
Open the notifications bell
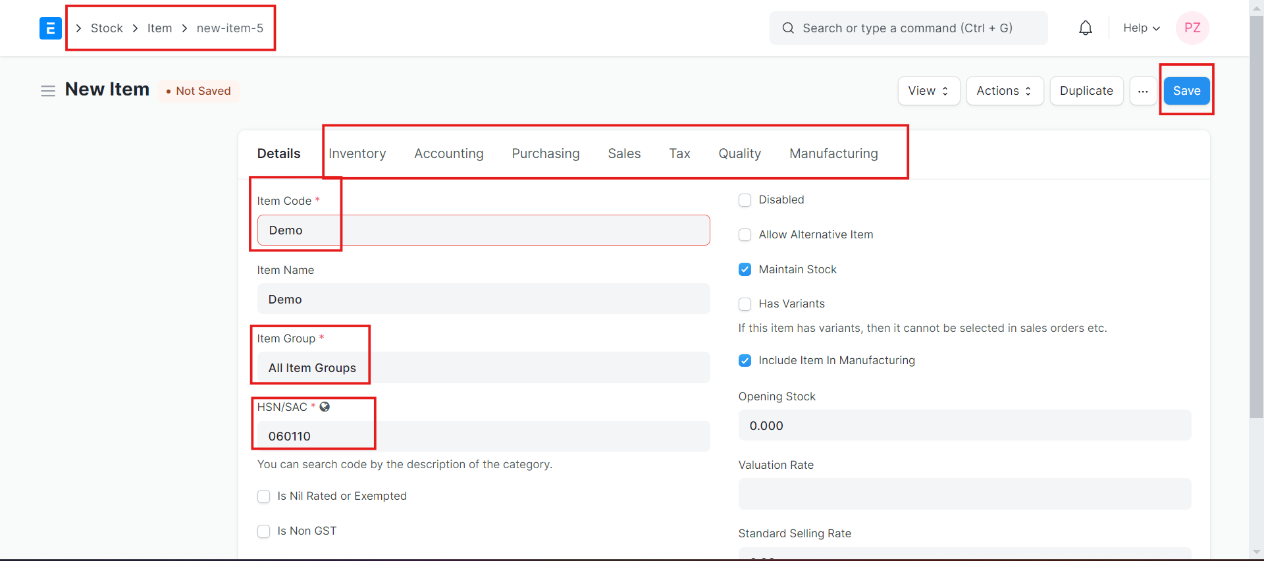[1086, 28]
